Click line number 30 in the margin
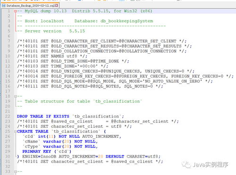Image resolution: width=236 pixels, height=175 pixels. click(x=8, y=157)
